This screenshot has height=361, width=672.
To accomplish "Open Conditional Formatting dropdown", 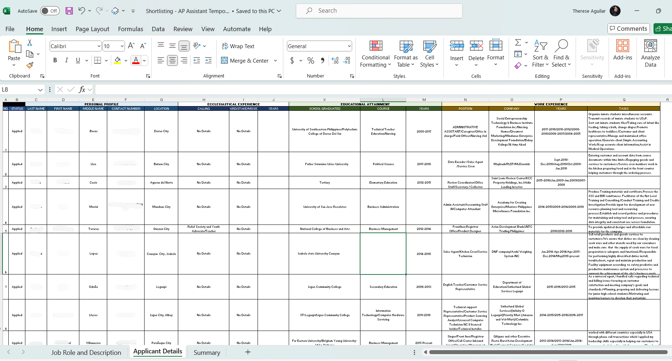I will click(x=376, y=54).
